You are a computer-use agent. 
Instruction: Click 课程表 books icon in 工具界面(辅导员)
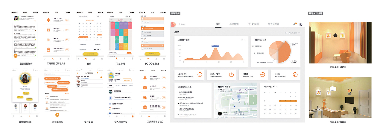48,40
